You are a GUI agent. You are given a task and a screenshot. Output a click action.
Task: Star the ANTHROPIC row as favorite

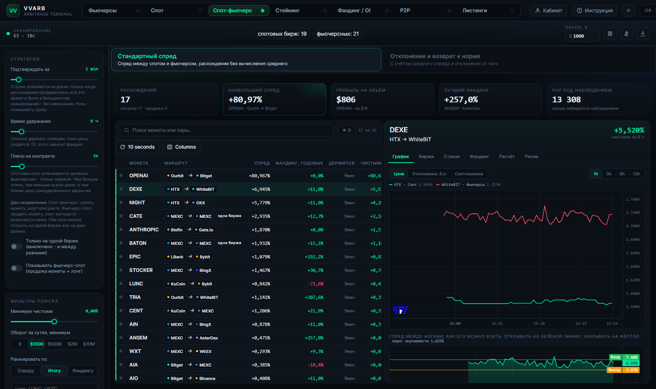pos(121,230)
